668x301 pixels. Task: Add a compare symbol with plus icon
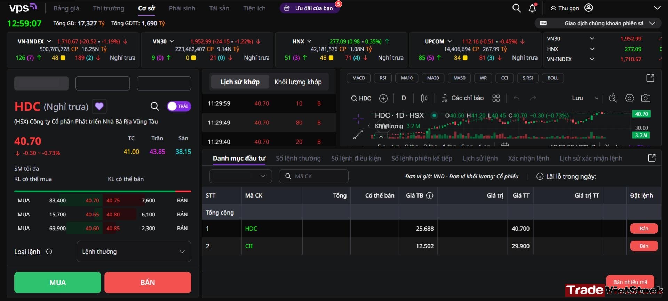383,98
